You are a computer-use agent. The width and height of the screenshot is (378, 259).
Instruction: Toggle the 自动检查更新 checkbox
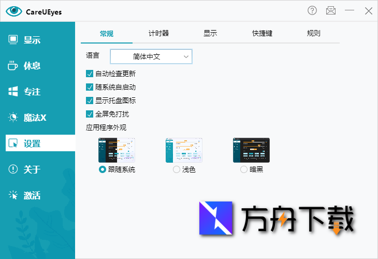point(90,74)
